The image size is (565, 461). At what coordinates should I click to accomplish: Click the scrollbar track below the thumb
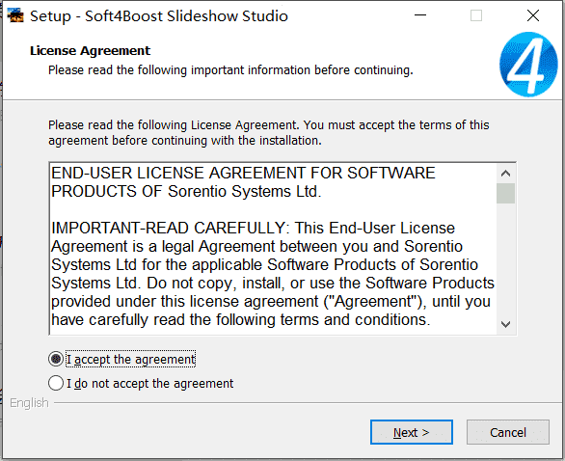(505, 259)
